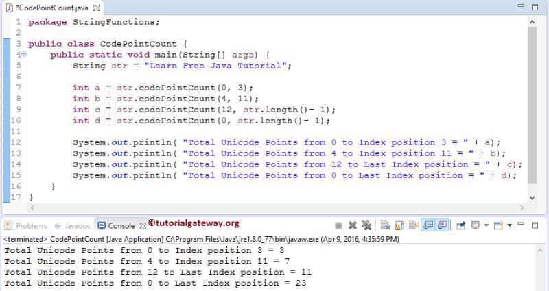
Task: Click "StringFunctions" on line 1
Action: pos(114,22)
